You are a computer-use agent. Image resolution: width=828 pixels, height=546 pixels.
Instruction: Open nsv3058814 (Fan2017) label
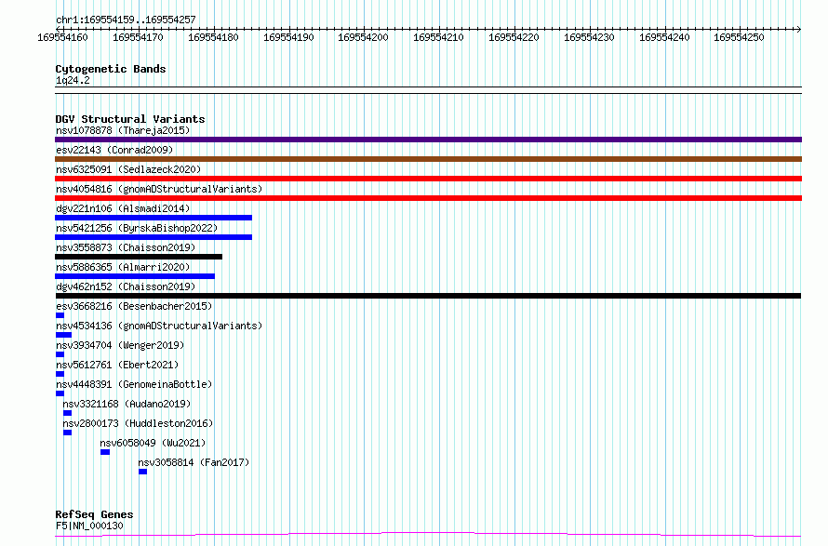tap(194, 462)
